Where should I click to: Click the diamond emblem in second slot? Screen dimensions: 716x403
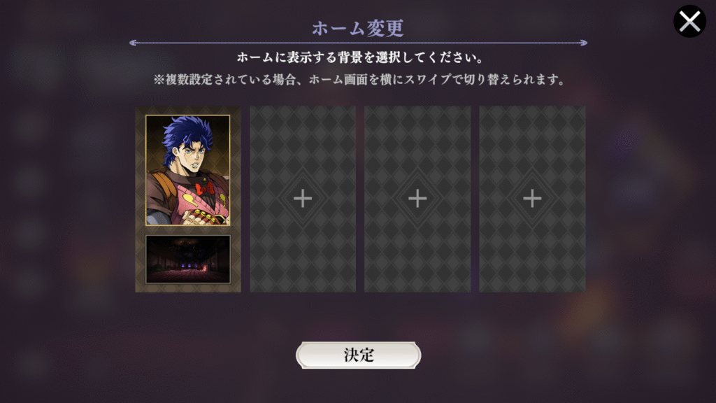[303, 198]
